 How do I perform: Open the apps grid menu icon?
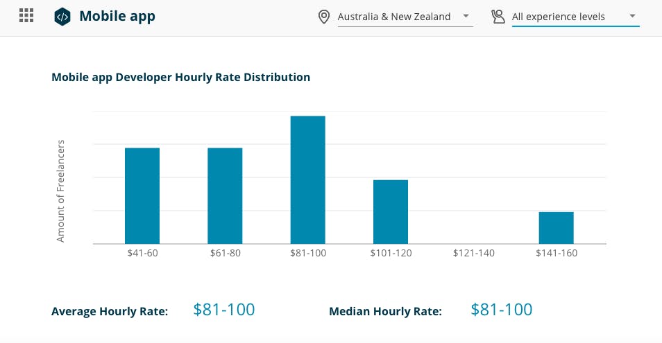click(x=26, y=16)
